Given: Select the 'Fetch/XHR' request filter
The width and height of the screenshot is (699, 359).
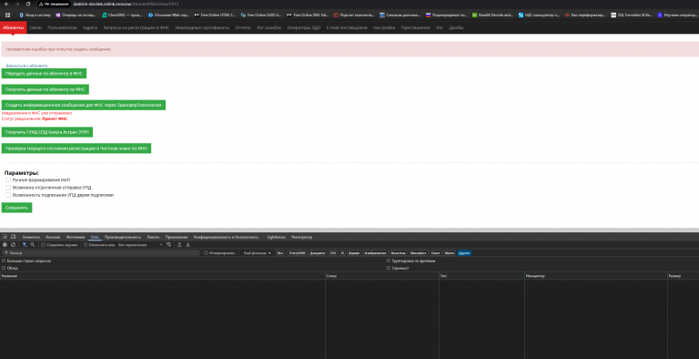Looking at the screenshot, I should pos(297,253).
